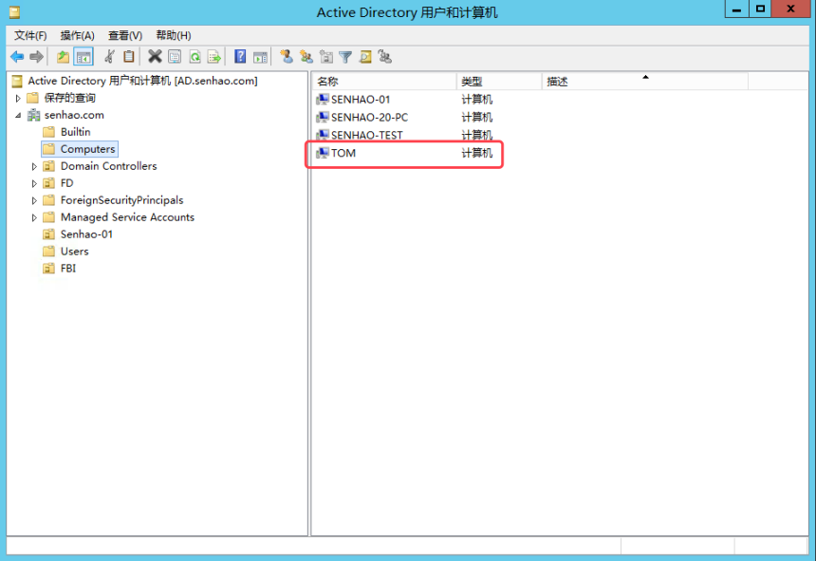Image resolution: width=816 pixels, height=561 pixels.
Task: Toggle the console tree show/hide icon
Action: click(x=83, y=57)
